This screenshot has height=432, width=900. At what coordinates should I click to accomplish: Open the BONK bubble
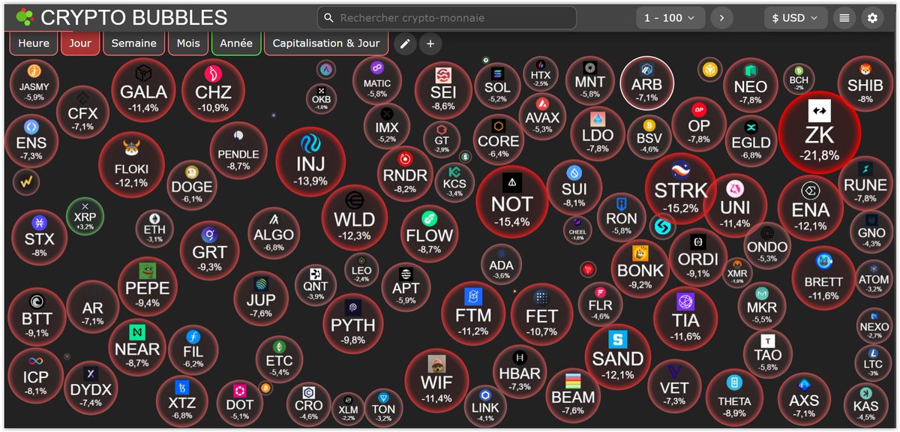(x=640, y=268)
